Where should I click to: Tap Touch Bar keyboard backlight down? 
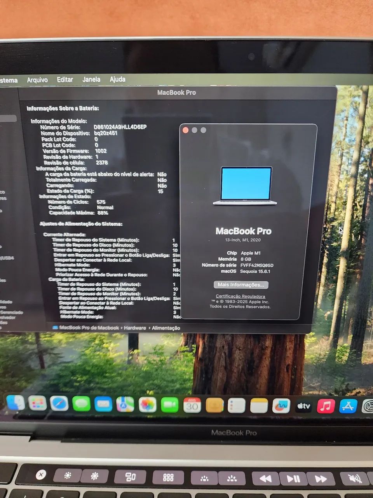pos(204,478)
